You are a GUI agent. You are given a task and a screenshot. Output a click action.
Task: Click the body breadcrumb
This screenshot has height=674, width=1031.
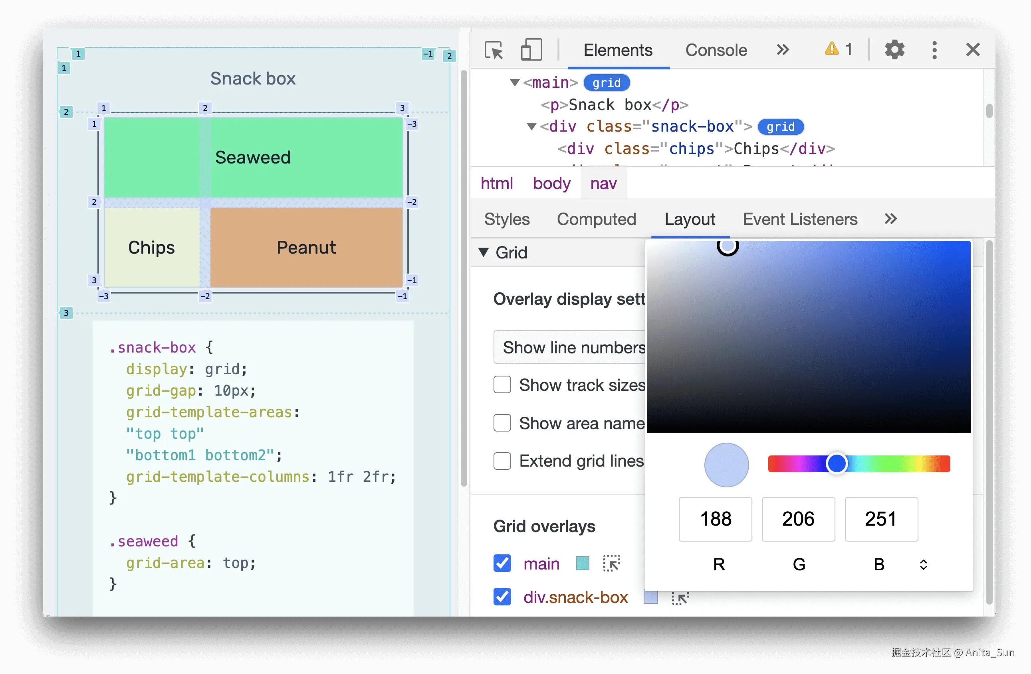551,183
